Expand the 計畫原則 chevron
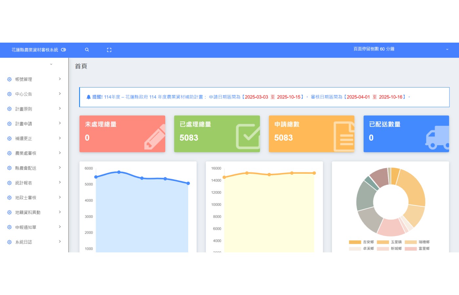This screenshot has width=459, height=295. tap(60, 108)
